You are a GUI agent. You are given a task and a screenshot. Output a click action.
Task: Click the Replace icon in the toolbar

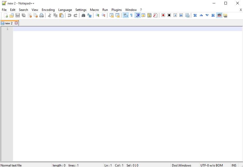pos(89,15)
